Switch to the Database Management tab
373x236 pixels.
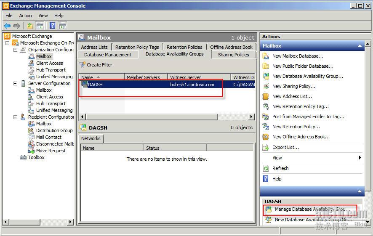[107, 55]
